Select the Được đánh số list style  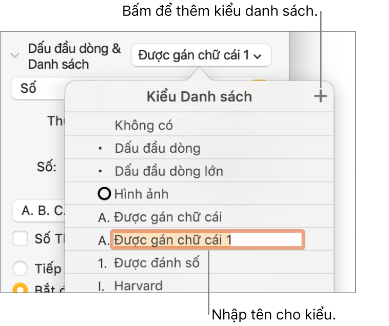pos(199,262)
